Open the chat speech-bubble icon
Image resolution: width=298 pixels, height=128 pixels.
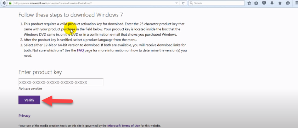coord(288,3)
